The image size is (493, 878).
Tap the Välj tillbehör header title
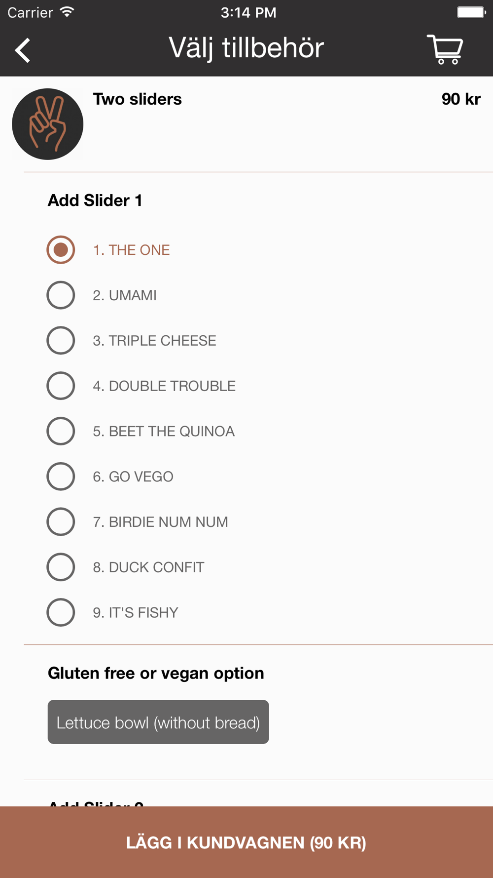(x=246, y=48)
